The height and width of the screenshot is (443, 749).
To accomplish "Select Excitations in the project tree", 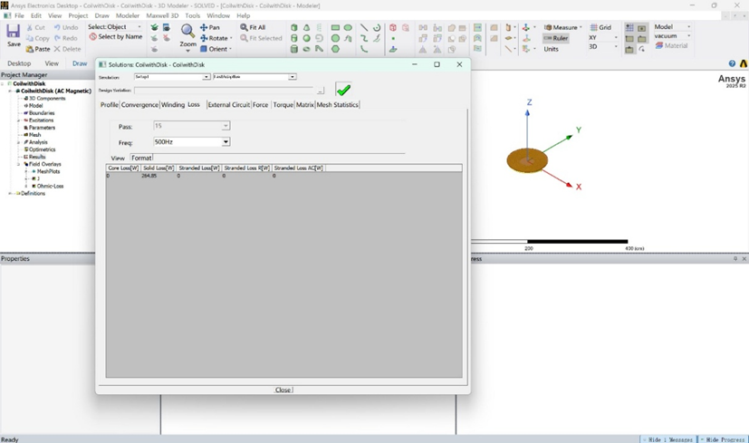I will (x=41, y=120).
